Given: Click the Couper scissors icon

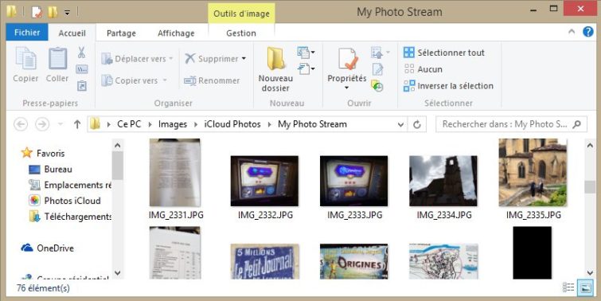Looking at the screenshot, I should coord(81,53).
